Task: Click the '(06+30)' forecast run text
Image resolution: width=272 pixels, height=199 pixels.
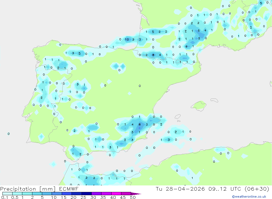Action: point(257,189)
